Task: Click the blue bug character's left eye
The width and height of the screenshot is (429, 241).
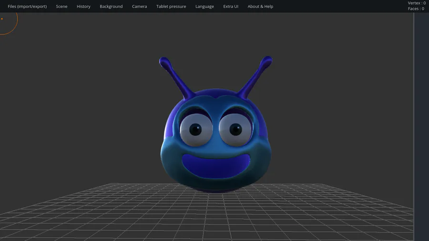Action: pos(196,130)
